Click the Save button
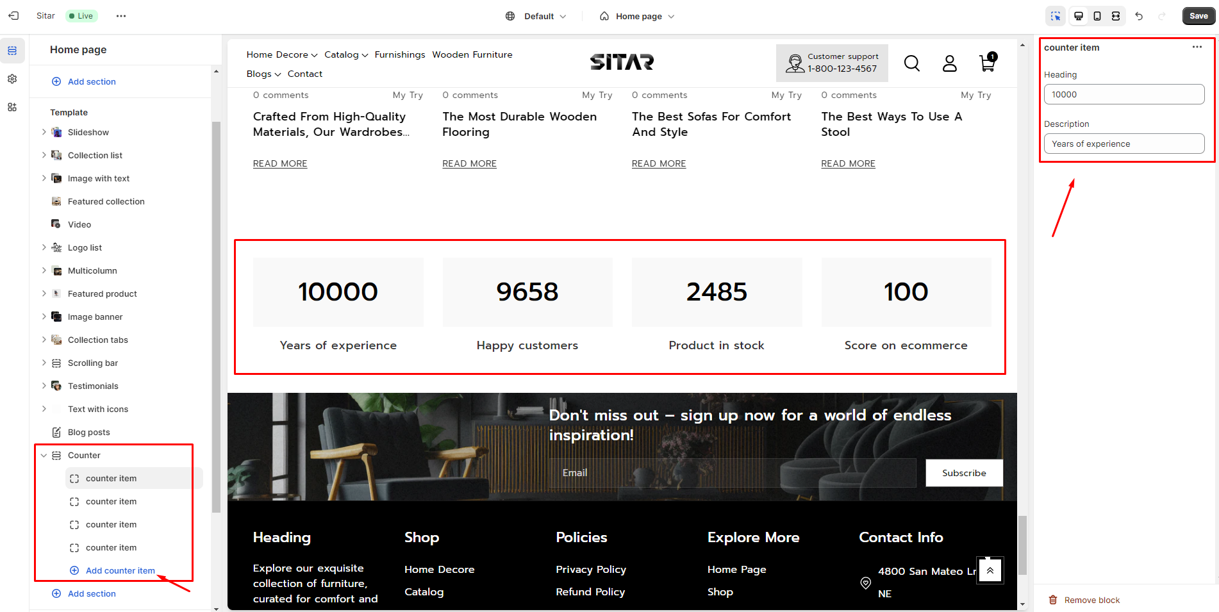1219x612 pixels. click(1198, 16)
